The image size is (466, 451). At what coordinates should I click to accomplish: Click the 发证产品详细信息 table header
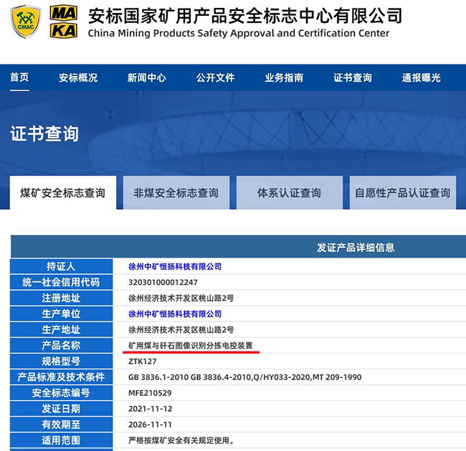pyautogui.click(x=356, y=248)
